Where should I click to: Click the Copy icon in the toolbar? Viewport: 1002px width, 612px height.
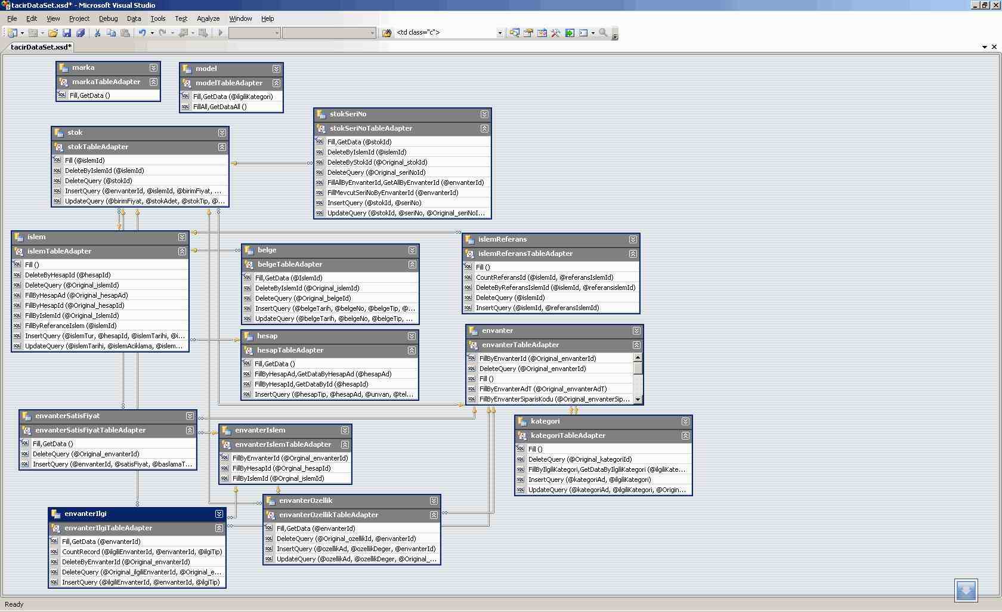click(111, 33)
